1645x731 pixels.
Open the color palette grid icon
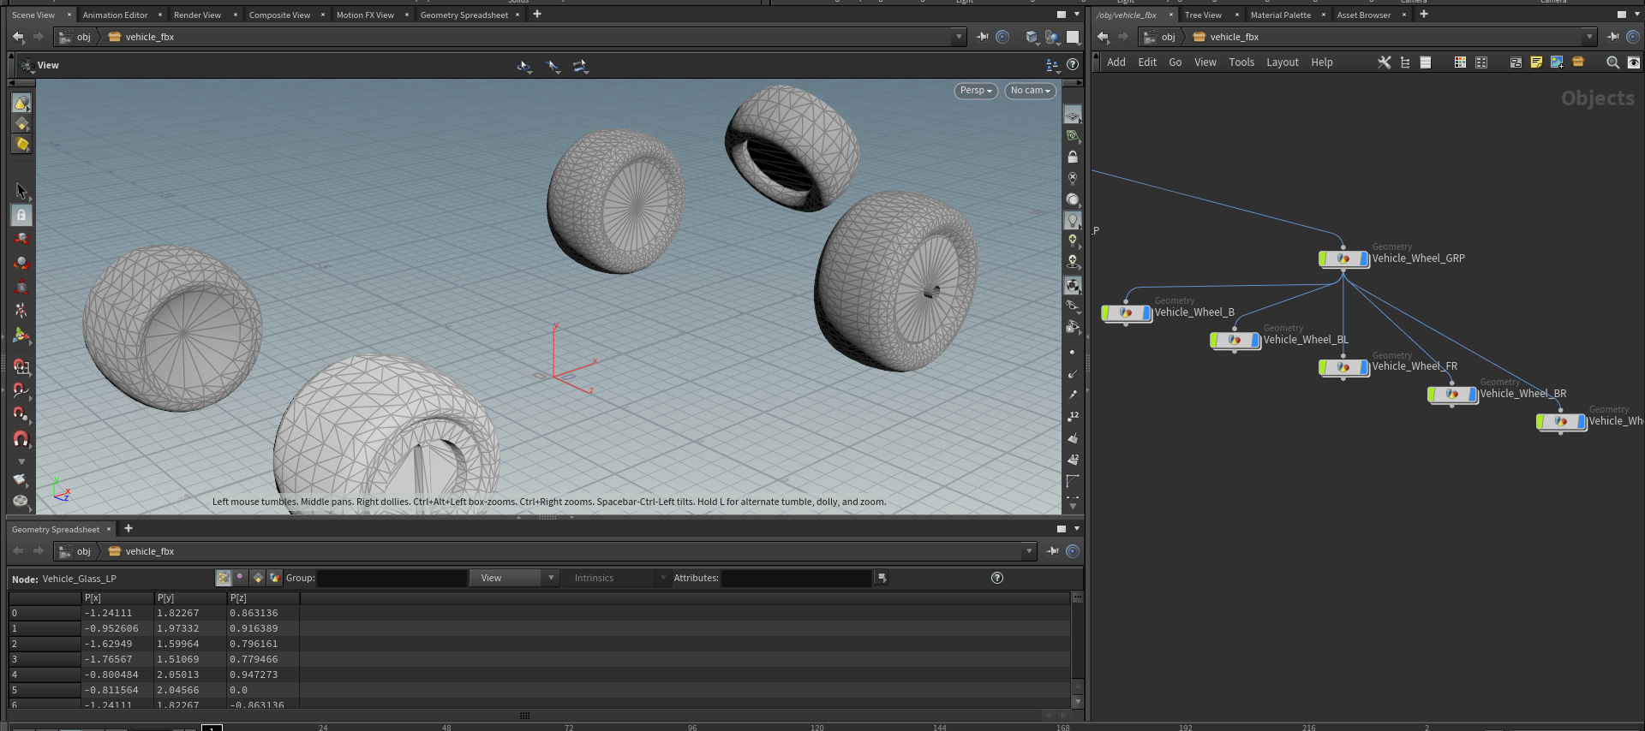(1460, 62)
